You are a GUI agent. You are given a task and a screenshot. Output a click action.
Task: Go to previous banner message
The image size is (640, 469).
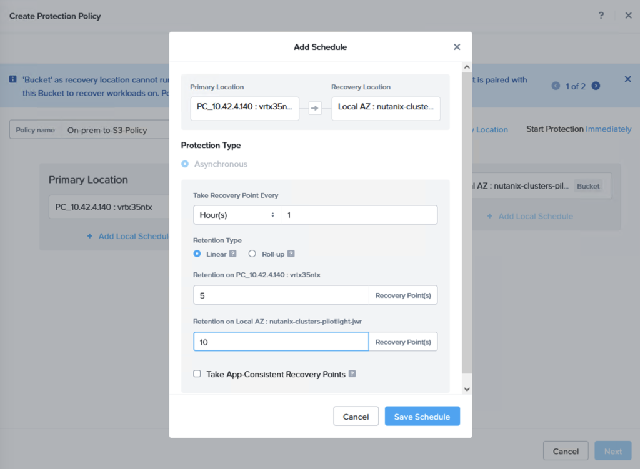(556, 86)
